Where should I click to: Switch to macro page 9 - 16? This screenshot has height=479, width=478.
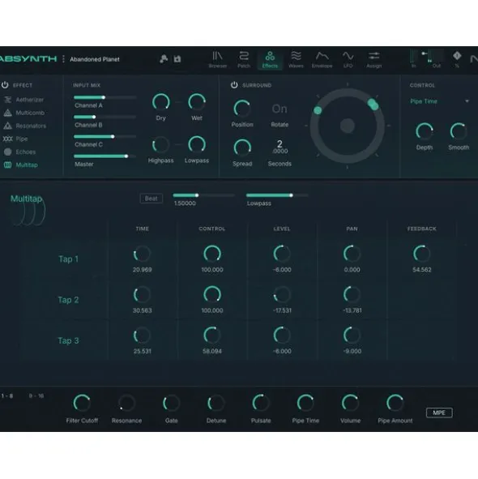coord(36,396)
